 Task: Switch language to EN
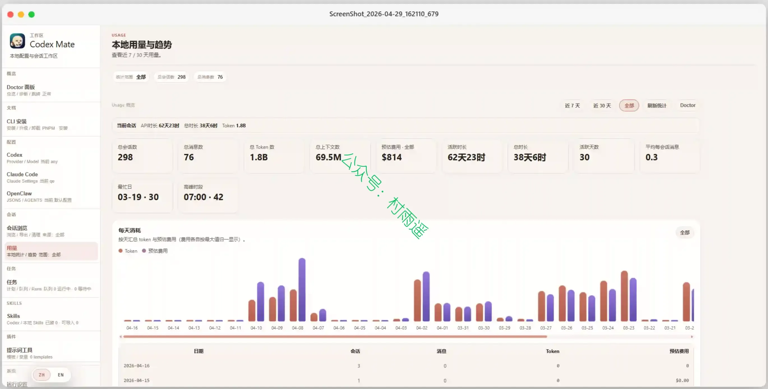[x=61, y=375]
